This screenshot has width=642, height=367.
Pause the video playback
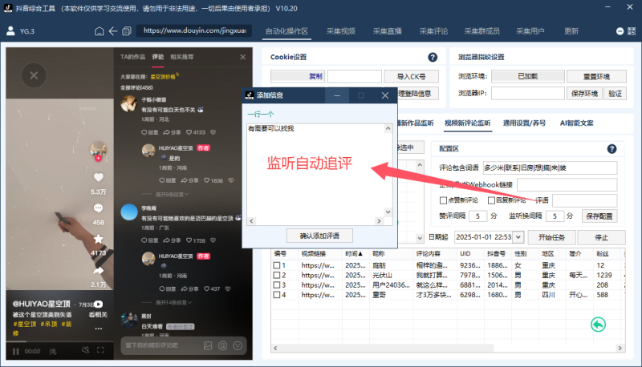(x=15, y=351)
